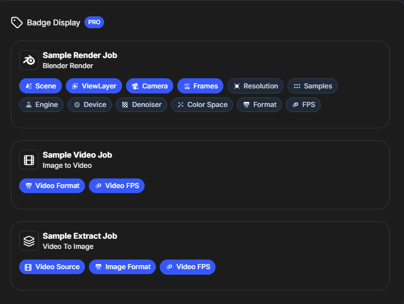This screenshot has height=304, width=404.
Task: Select the Sample Video Job title
Action: click(77, 155)
